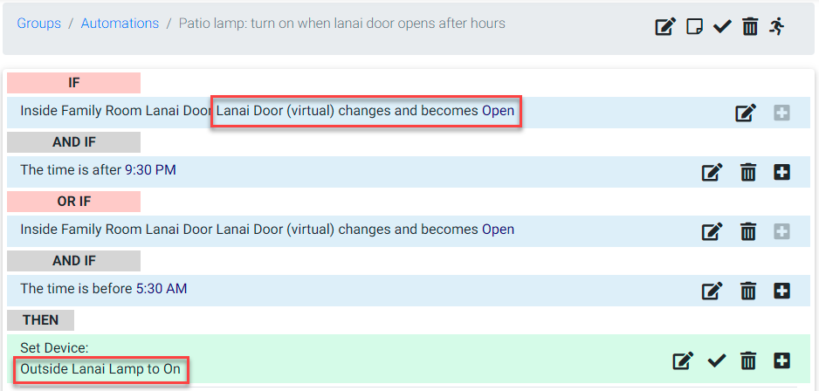This screenshot has height=391, width=819.
Task: Add action after Set Device row
Action: tap(781, 360)
